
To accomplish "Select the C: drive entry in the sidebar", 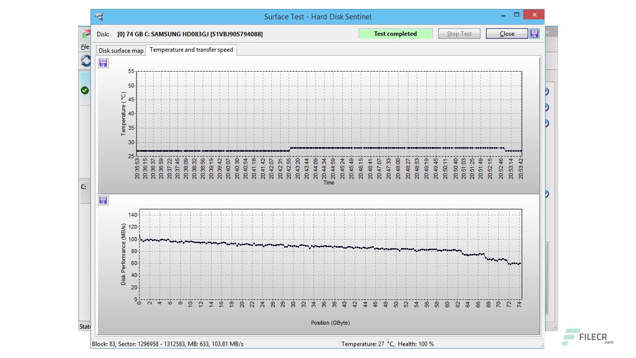I will (x=84, y=187).
